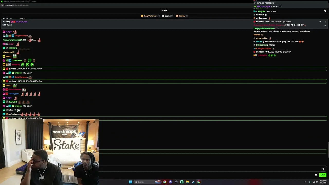Click Chat title at top of popout
Viewport: 329px width, 185px height.
click(x=164, y=11)
